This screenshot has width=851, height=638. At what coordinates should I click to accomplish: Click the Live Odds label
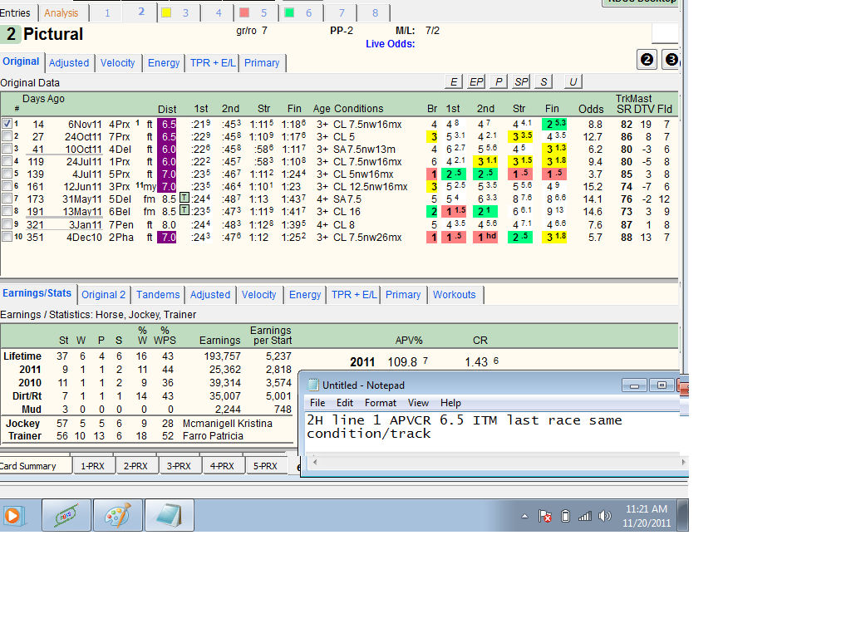click(391, 44)
